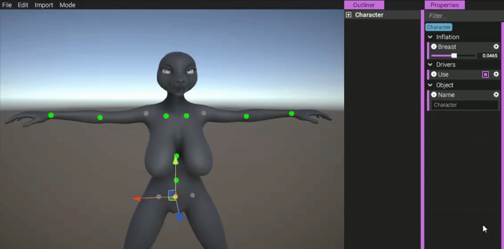Click the info icon next to Breast
Viewport: 504px width, 249px height.
coord(433,46)
